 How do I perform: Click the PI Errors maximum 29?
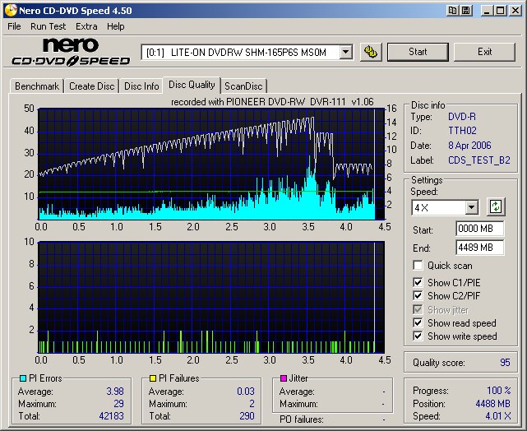[118, 403]
